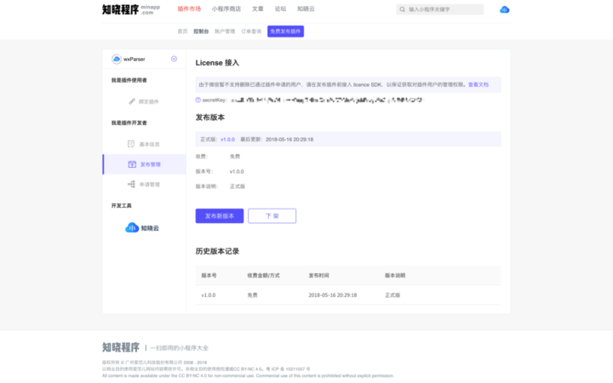Switch to the 控制台 sub-tab
The height and width of the screenshot is (383, 613).
click(201, 31)
